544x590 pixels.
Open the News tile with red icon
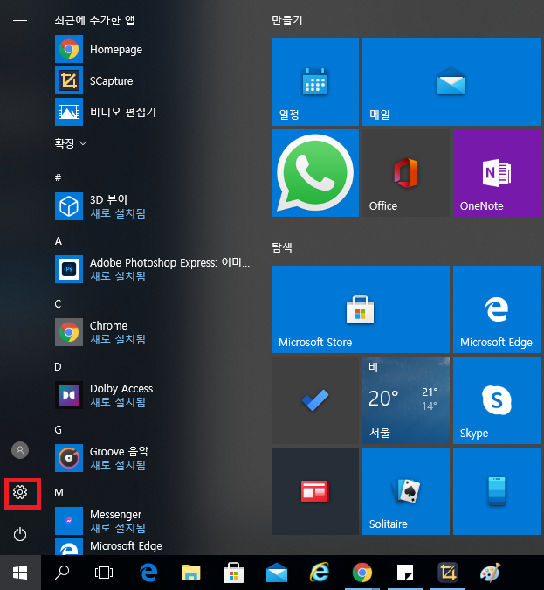[315, 491]
